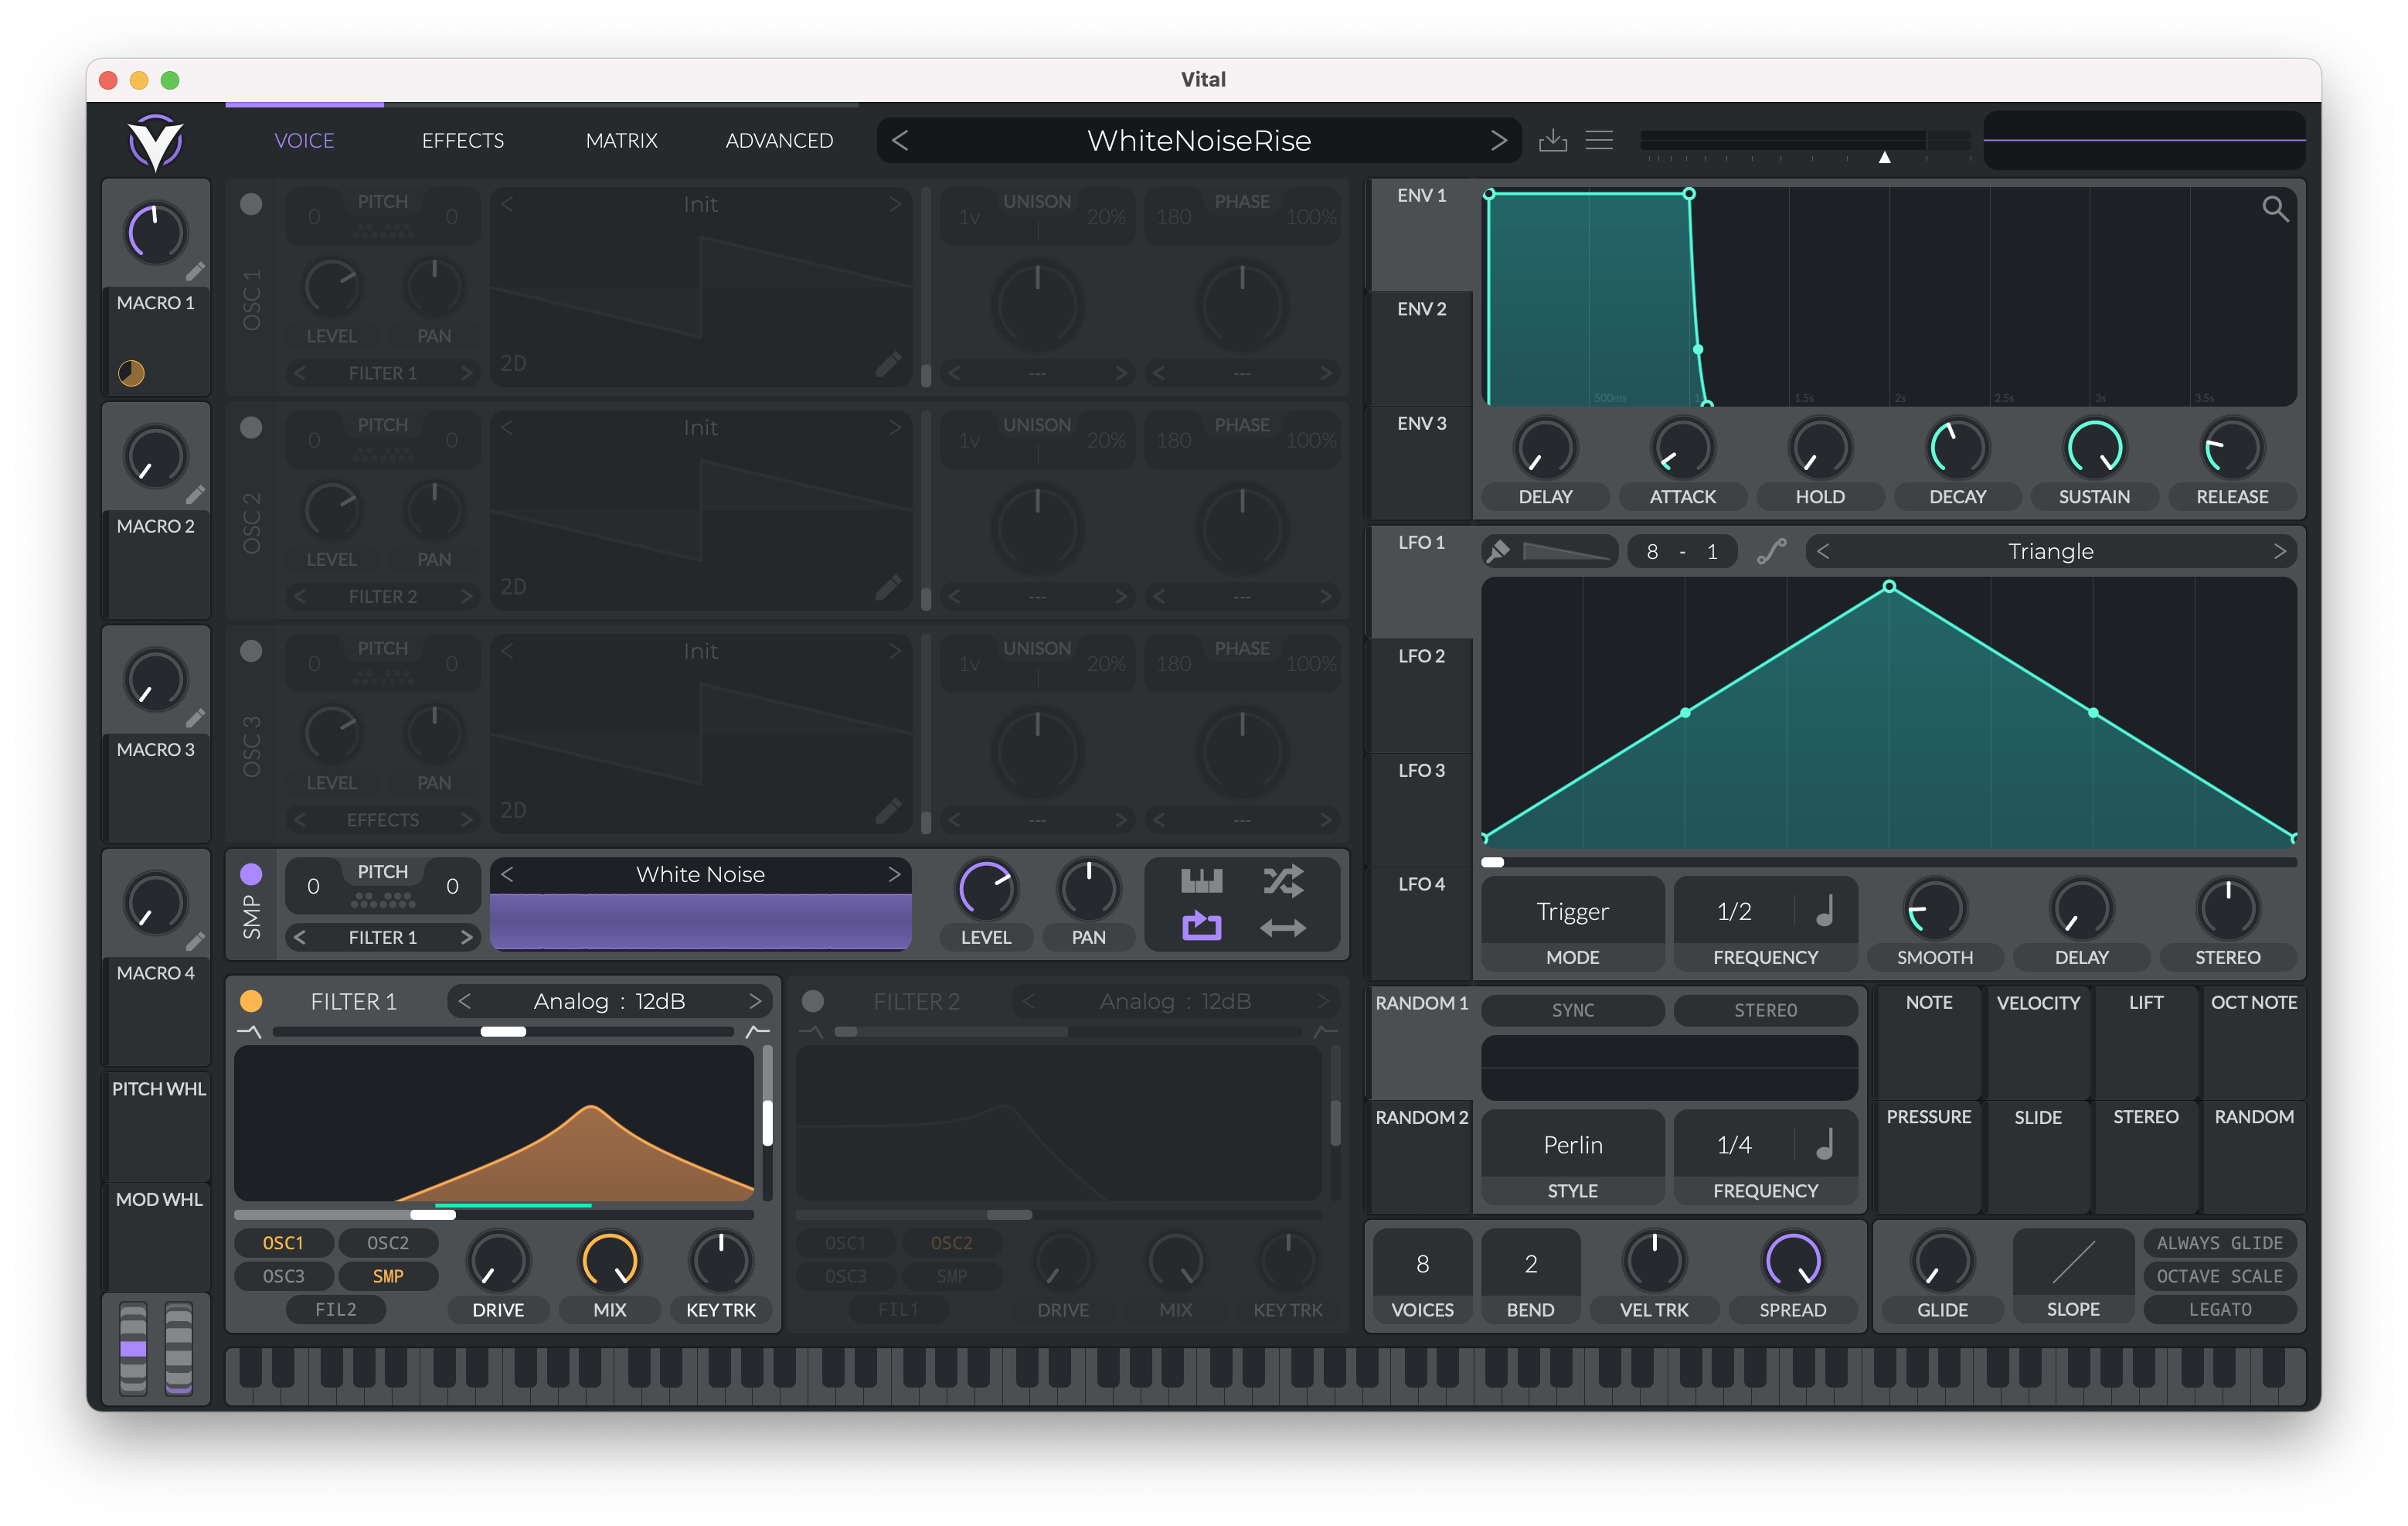Click the FIL2 routing button on Filter 1
Image resolution: width=2408 pixels, height=1526 pixels.
coord(335,1309)
